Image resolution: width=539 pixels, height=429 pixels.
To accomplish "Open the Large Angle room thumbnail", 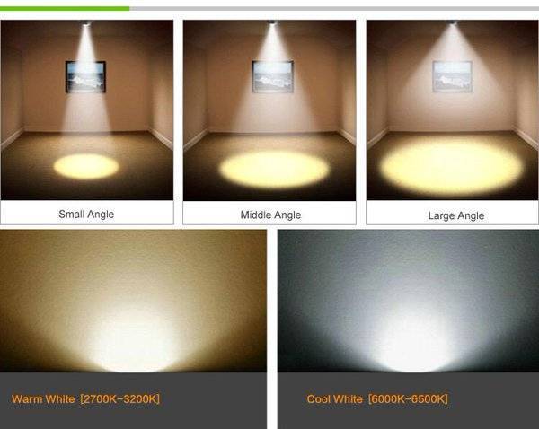I will [x=453, y=109].
